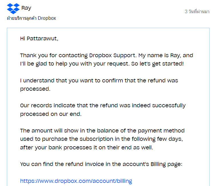Select the sender name Ray
Image resolution: width=213 pixels, height=186 pixels.
tap(26, 8)
